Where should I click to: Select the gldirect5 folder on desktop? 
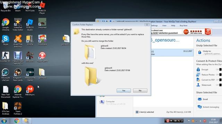[x=42, y=74]
